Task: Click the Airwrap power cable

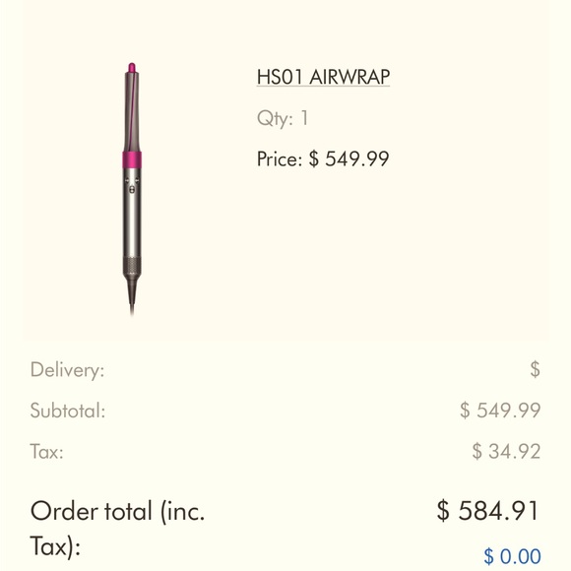Action: (x=132, y=296)
